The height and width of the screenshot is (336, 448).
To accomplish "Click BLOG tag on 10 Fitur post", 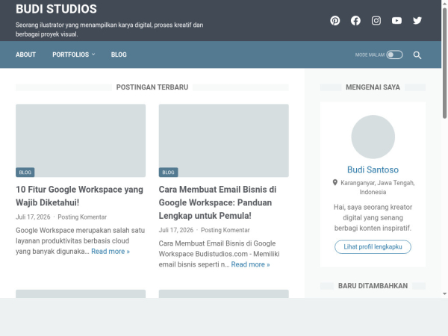I will tap(25, 172).
